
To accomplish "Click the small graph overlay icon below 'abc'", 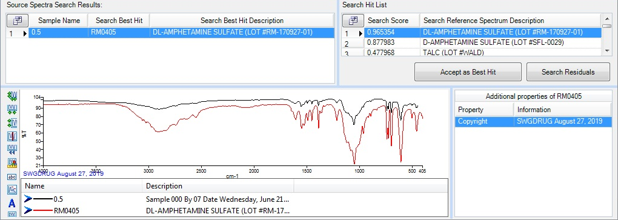I will click(x=12, y=190).
